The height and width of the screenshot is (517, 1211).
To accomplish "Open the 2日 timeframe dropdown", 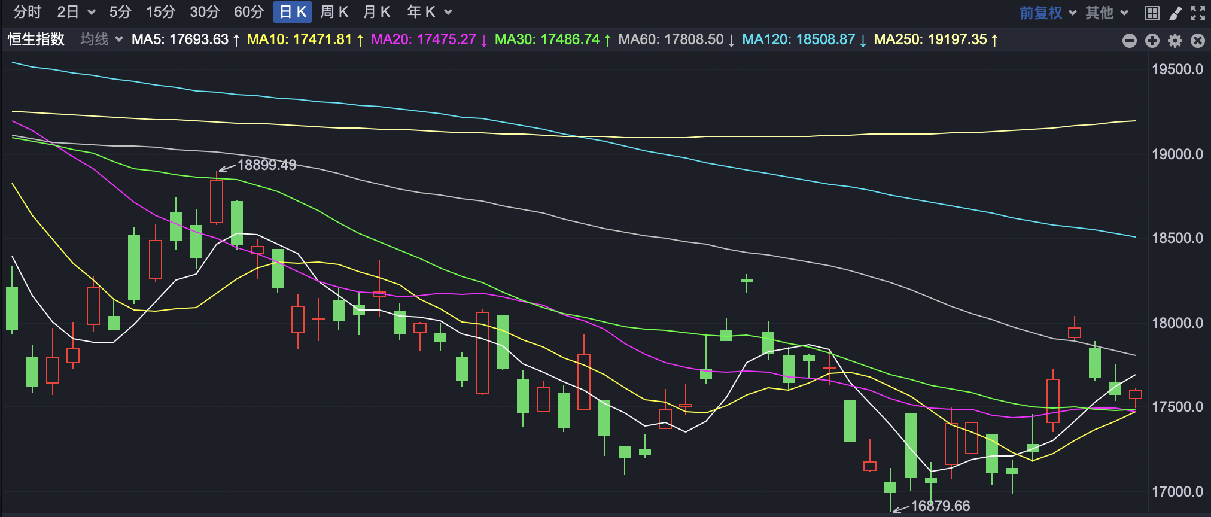I will click(x=76, y=12).
